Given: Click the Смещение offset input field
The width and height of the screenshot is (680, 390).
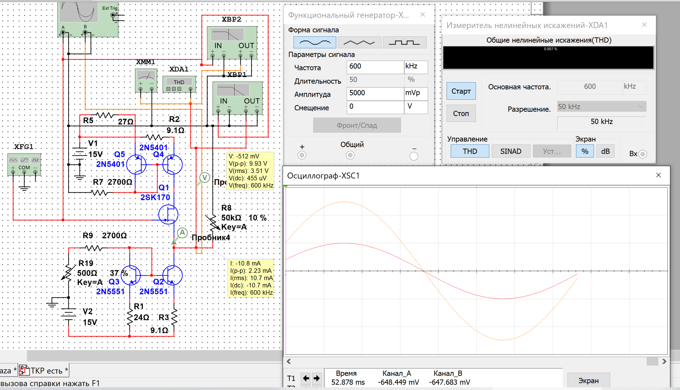Looking at the screenshot, I should [x=375, y=107].
